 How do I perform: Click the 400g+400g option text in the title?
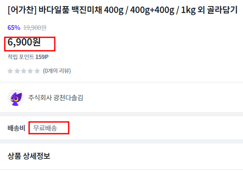(x=152, y=10)
